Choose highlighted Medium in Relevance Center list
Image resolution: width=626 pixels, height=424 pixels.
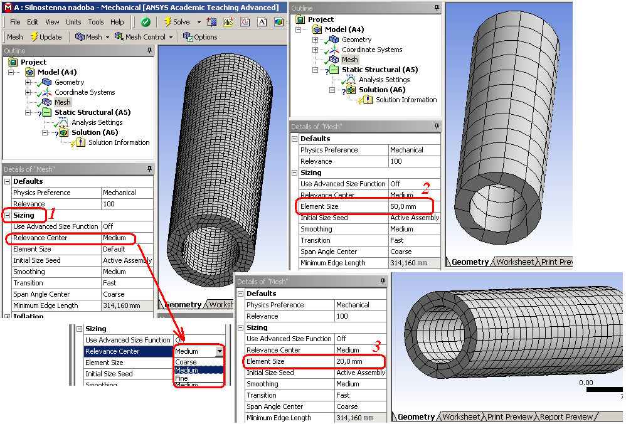click(x=198, y=370)
